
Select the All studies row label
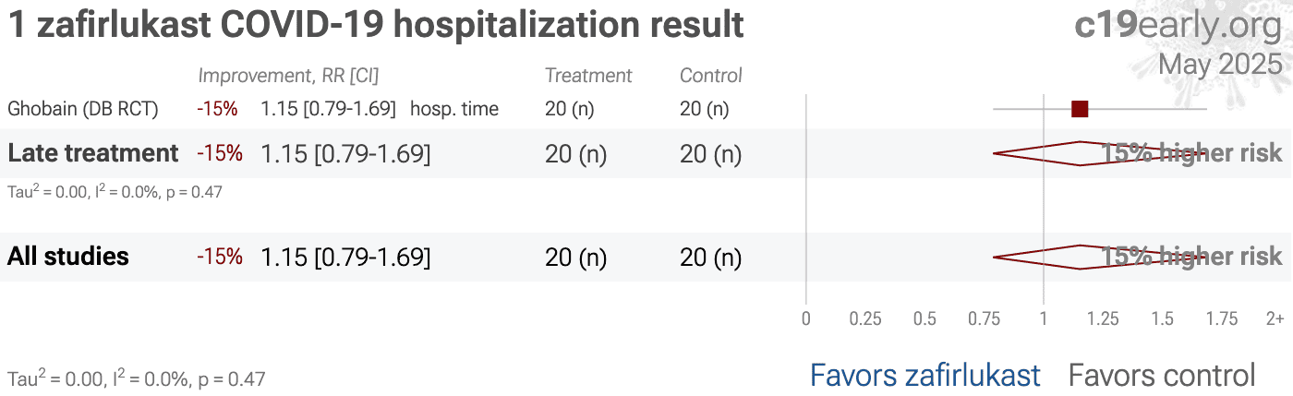(x=68, y=257)
